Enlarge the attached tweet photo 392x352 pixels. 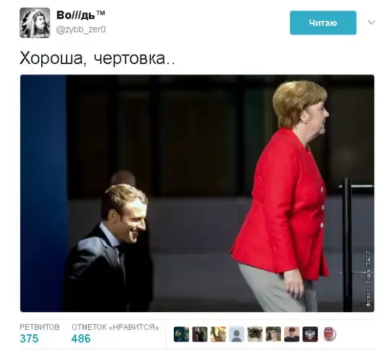coord(197,193)
